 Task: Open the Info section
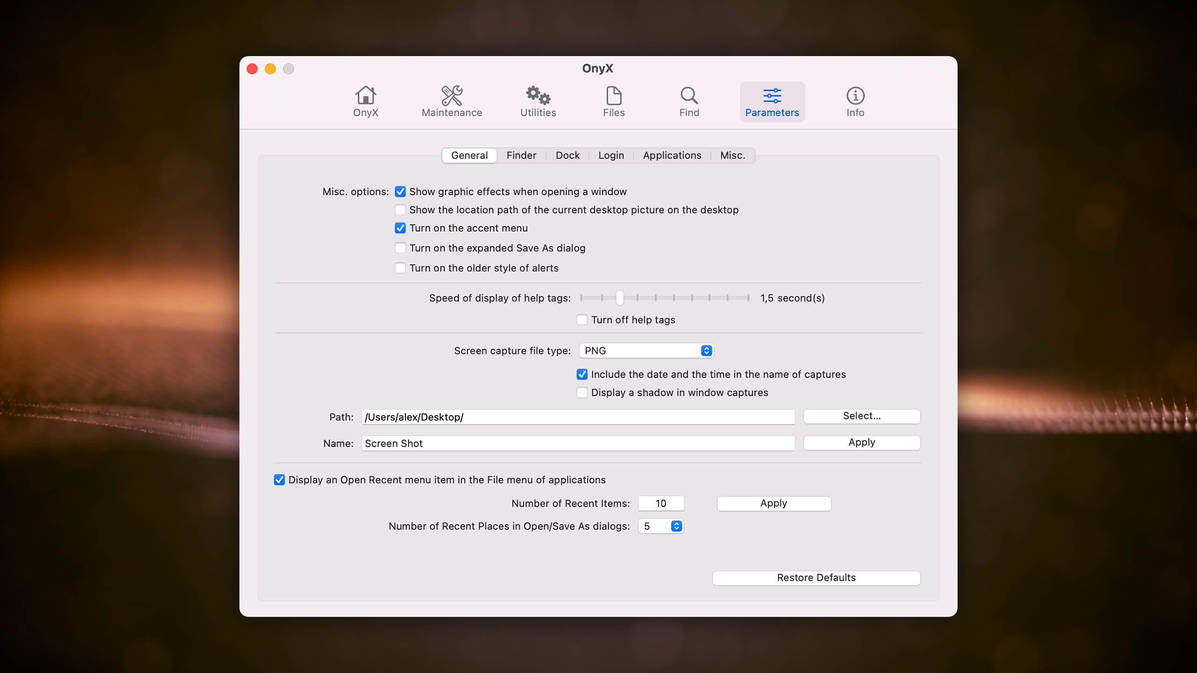pyautogui.click(x=855, y=102)
